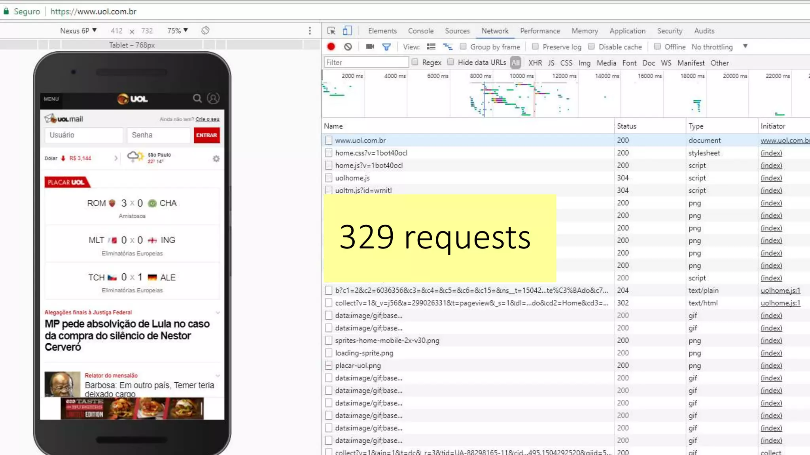
Task: Filter requests by JS type
Action: (x=551, y=63)
